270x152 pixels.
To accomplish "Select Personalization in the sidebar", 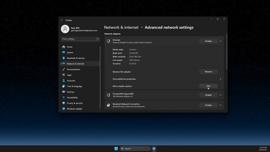I will coord(81,69).
